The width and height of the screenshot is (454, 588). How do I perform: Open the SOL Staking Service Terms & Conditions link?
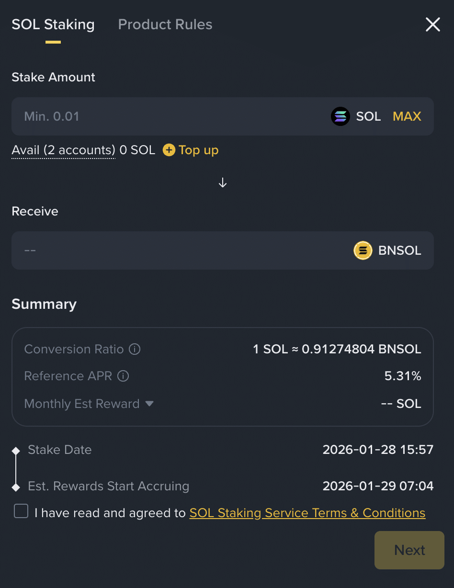coord(307,512)
